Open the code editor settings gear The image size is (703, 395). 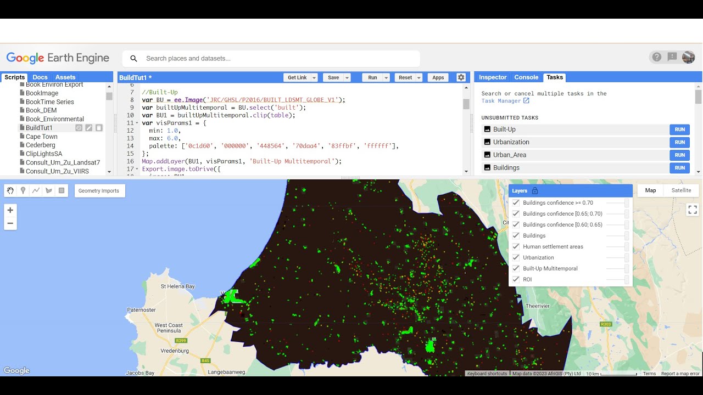point(461,77)
